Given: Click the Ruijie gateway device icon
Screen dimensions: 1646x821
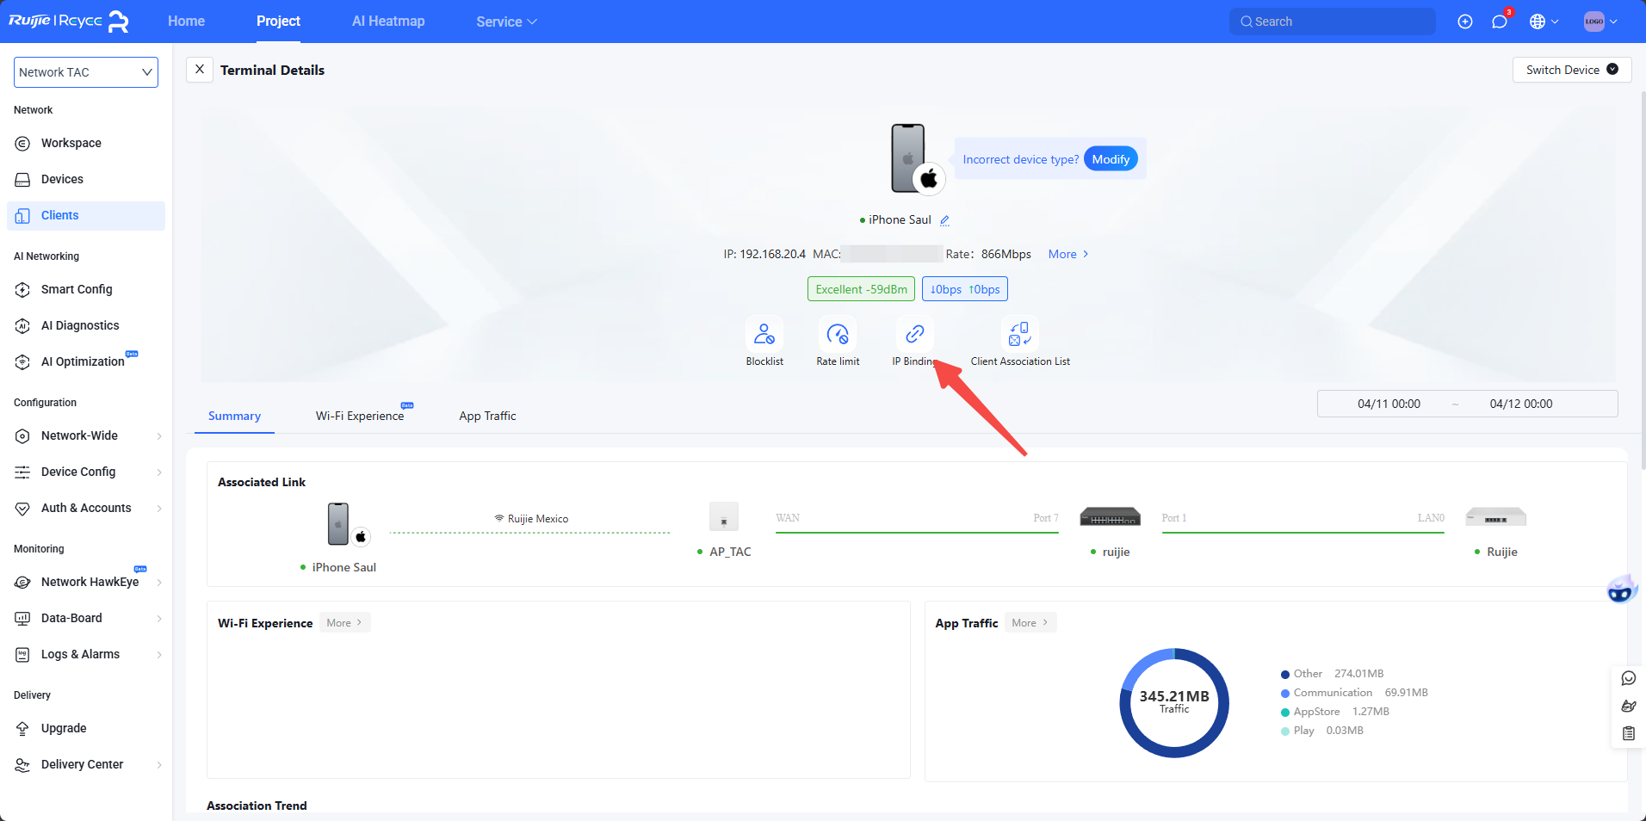Looking at the screenshot, I should tap(1496, 516).
